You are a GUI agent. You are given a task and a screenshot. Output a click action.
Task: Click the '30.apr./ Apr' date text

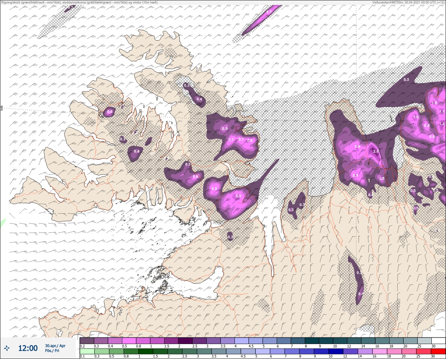tap(55, 346)
